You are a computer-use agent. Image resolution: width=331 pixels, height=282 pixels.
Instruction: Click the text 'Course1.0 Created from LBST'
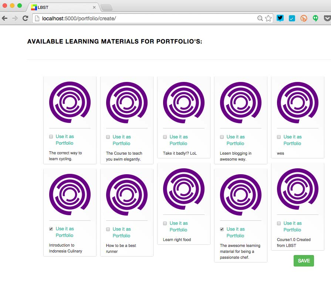coord(294,243)
